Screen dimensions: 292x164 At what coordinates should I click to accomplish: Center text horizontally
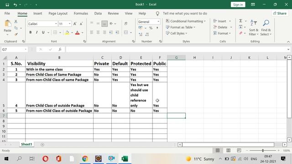[x=98, y=32]
